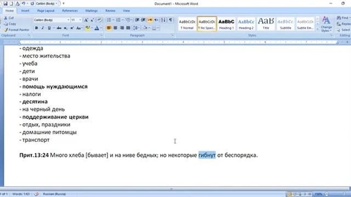Viewport: 351px width, 197px height.
Task: Apply strikethrough to text
Action: pos(59,28)
